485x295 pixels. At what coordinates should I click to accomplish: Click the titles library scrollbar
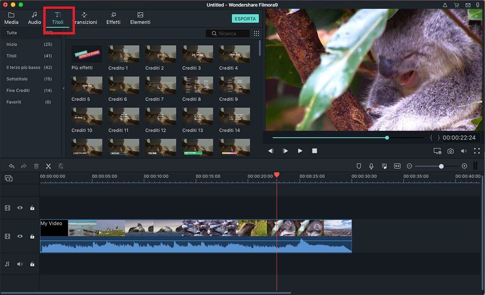tap(260, 48)
